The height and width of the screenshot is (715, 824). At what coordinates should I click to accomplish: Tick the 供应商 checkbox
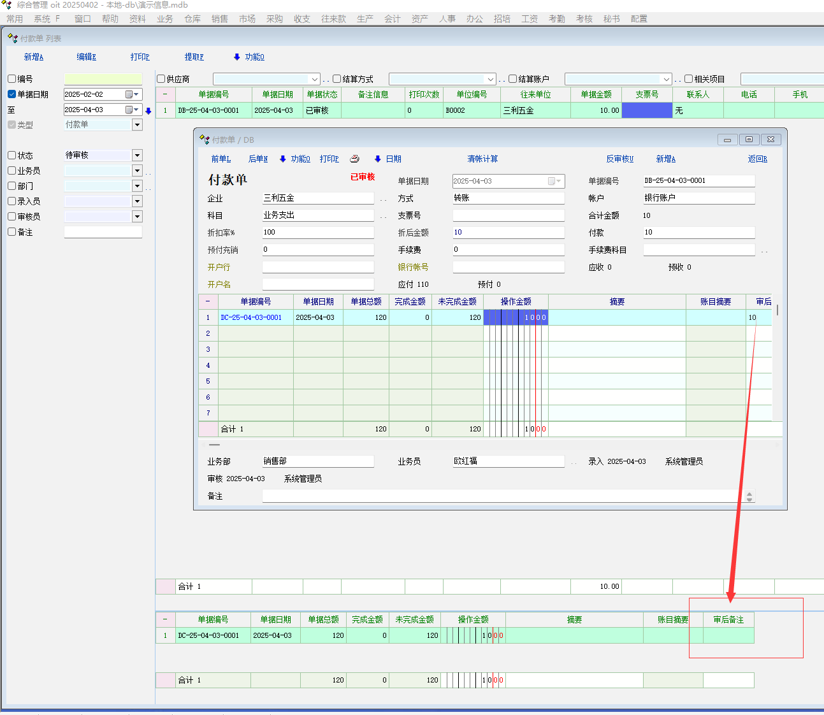pos(161,79)
